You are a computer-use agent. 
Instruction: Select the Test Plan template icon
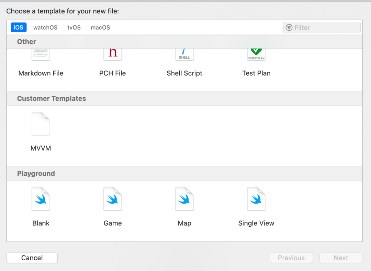[256, 55]
